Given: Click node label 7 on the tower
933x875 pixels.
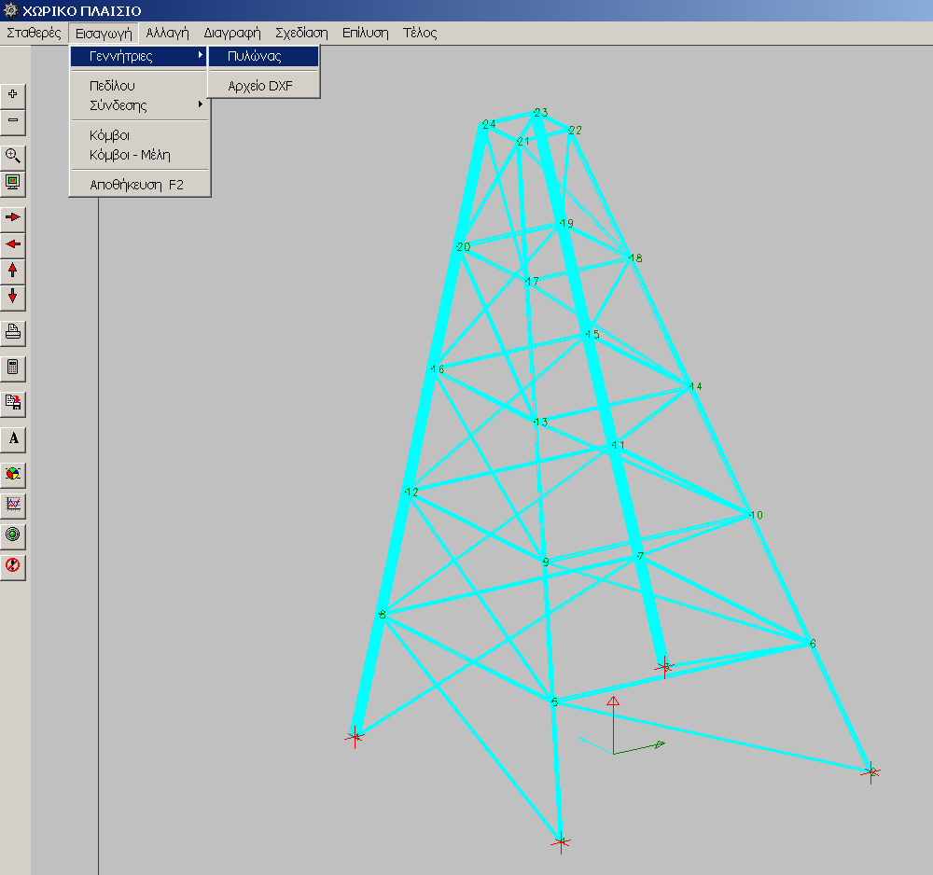Looking at the screenshot, I should coord(640,556).
